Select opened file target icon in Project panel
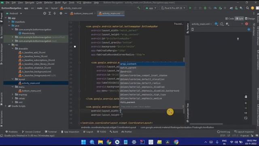Screen dimensions: 259x146 click(x=45, y=13)
